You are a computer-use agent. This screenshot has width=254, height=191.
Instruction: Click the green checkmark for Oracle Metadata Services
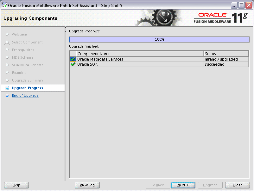73,59
